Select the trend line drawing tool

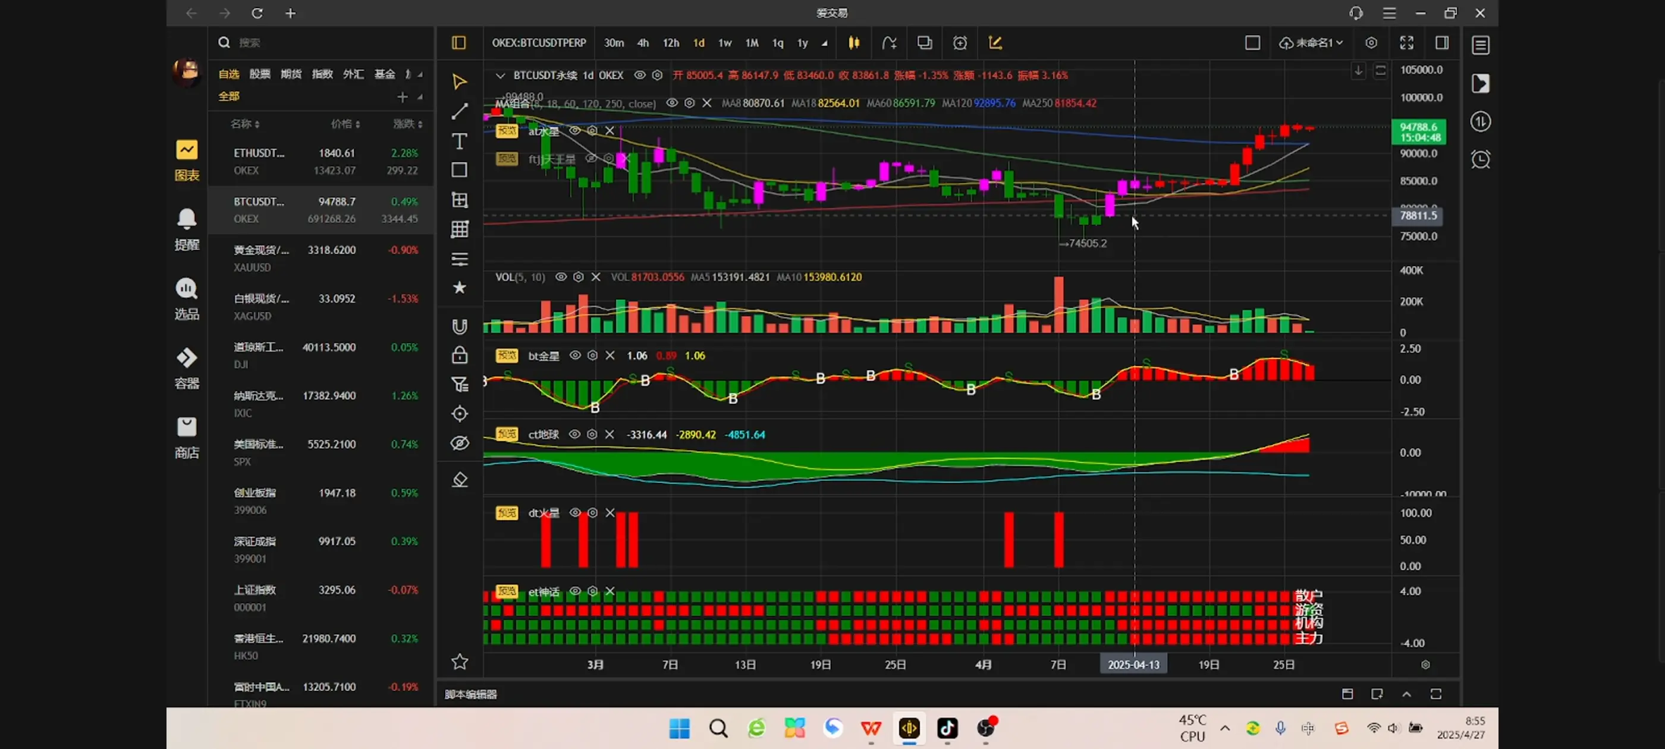[459, 111]
